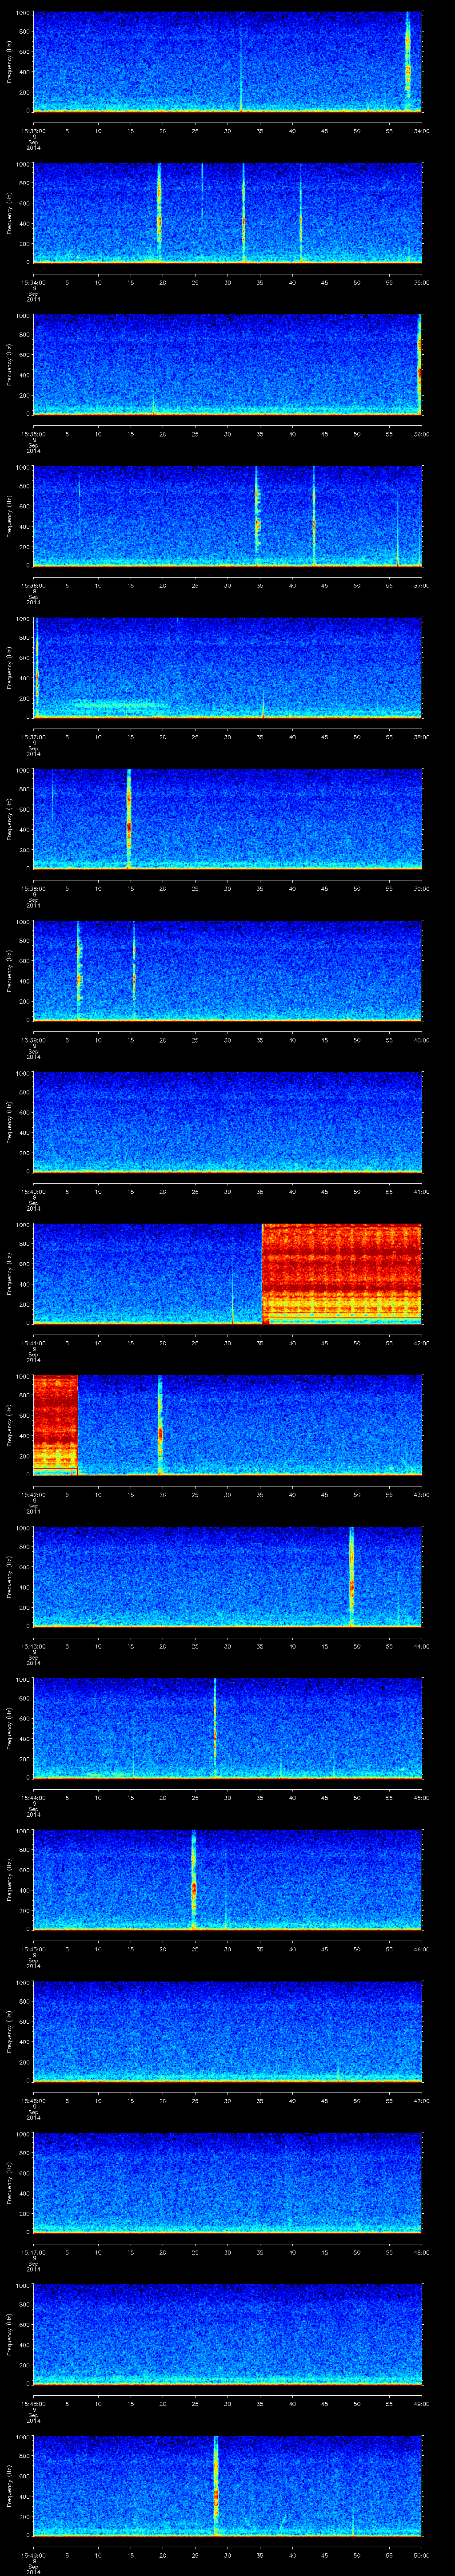The height and width of the screenshot is (2576, 455).
Task: Select the burst at 34 seconds in 15:36 panel
Action: [x=257, y=515]
